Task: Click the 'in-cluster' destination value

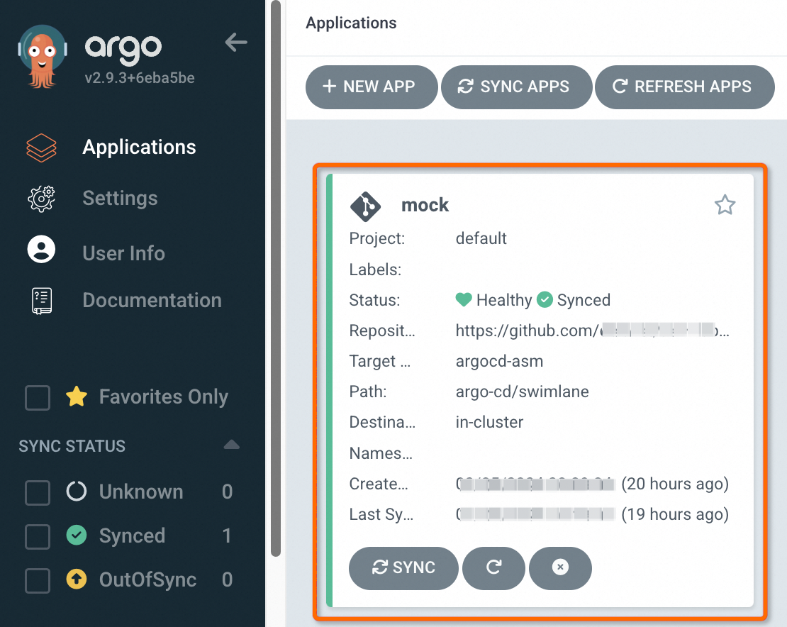Action: tap(489, 422)
